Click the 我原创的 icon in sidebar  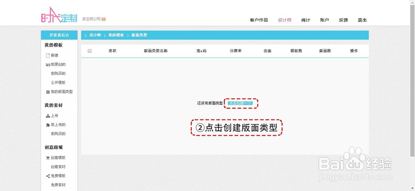48,64
